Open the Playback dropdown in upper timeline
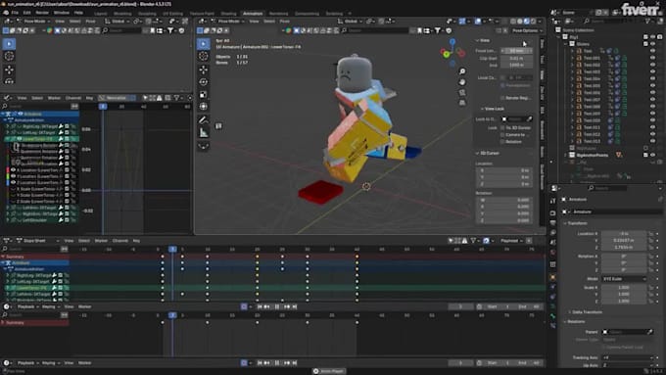Viewport: 666px width, 375px height. [x=28, y=306]
